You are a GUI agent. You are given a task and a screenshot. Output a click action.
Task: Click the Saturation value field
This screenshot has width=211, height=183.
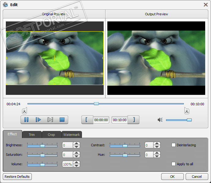click(68, 155)
